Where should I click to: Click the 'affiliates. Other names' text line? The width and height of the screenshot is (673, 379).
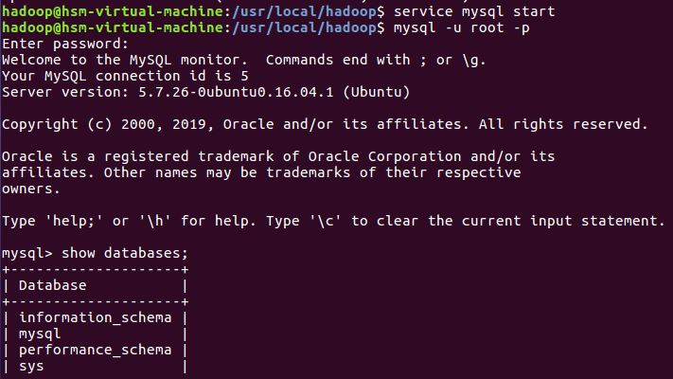pyautogui.click(x=261, y=172)
